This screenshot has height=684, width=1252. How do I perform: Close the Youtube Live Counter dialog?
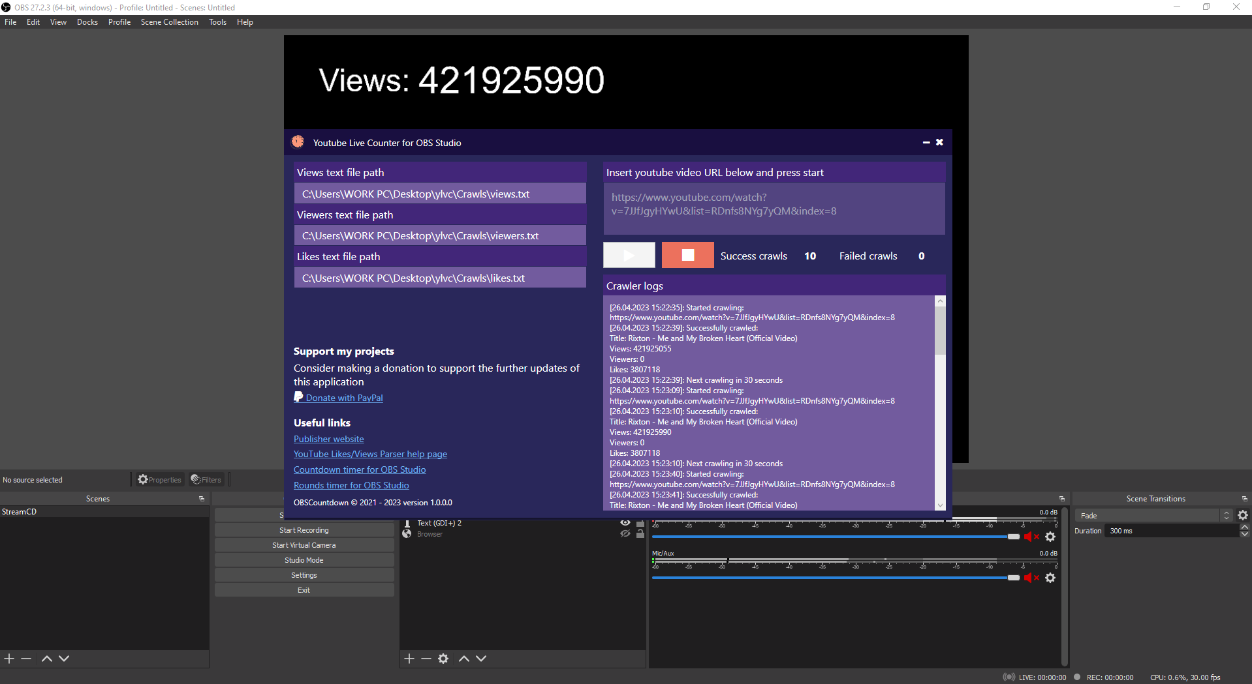pyautogui.click(x=939, y=142)
